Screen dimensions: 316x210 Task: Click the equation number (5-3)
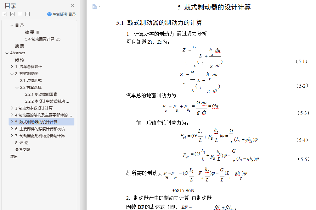coord(303,113)
